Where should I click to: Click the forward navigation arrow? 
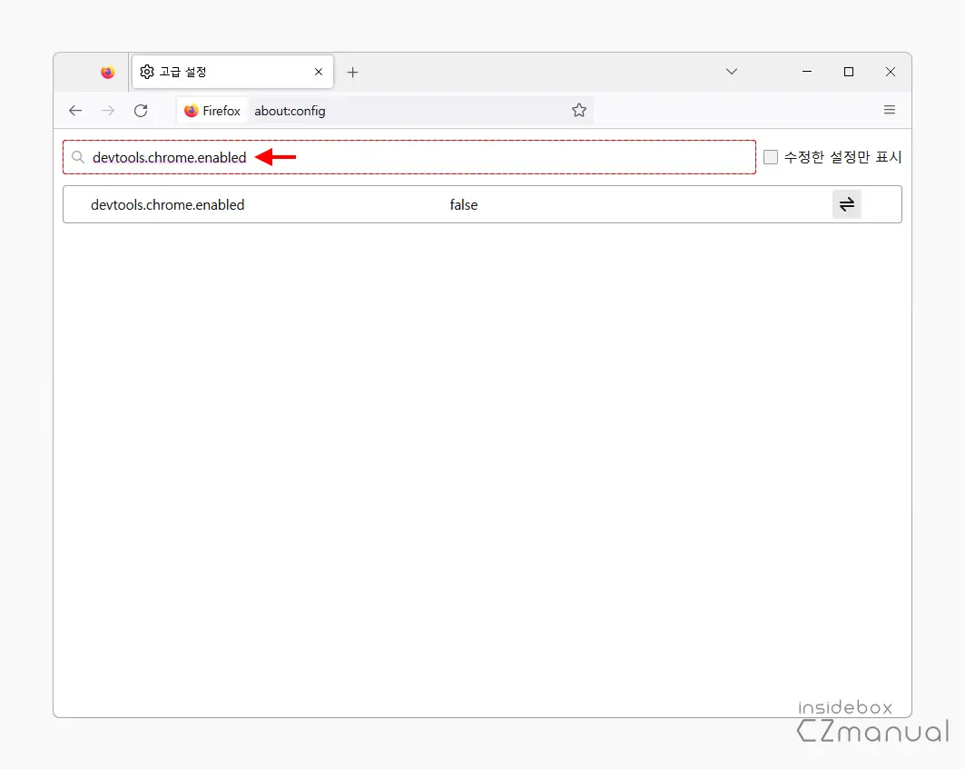click(107, 110)
